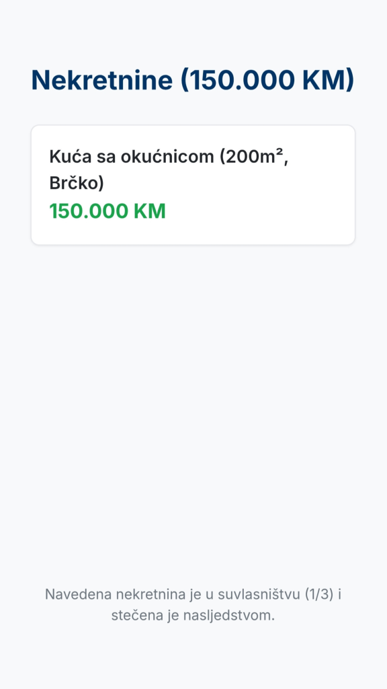
Task: Click the word Nekretnine in the page heading
Action: click(102, 80)
